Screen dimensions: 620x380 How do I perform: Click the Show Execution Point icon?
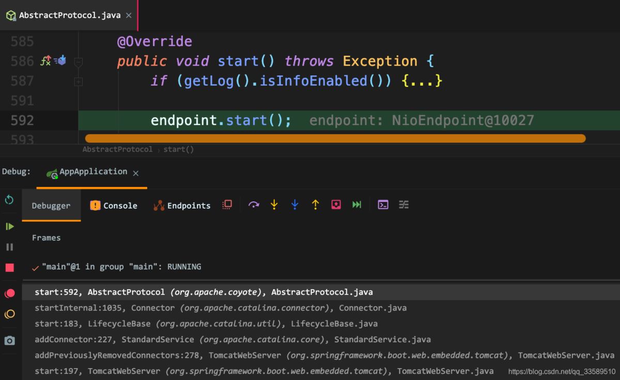click(x=227, y=204)
